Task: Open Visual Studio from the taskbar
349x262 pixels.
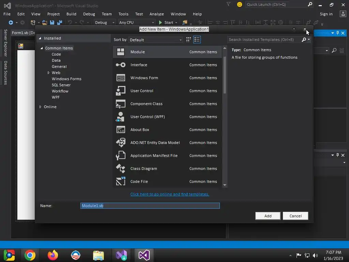Action: 144,255
